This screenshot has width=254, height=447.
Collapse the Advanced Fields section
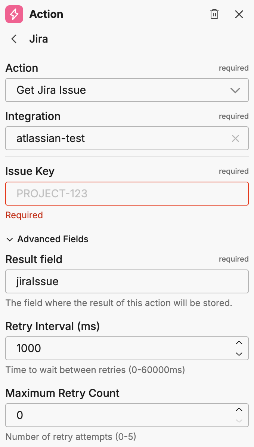(x=10, y=239)
